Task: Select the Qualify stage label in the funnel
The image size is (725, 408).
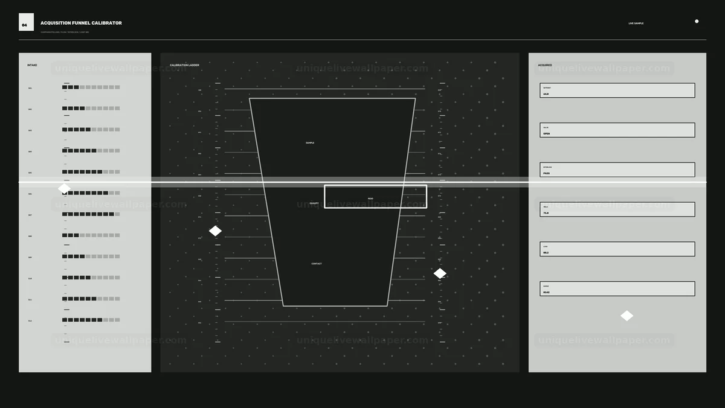Action: pyautogui.click(x=314, y=203)
